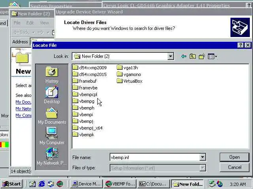Open the cl54xxmp2015 folder
This screenshot has height=189, width=253.
pyautogui.click(x=90, y=74)
